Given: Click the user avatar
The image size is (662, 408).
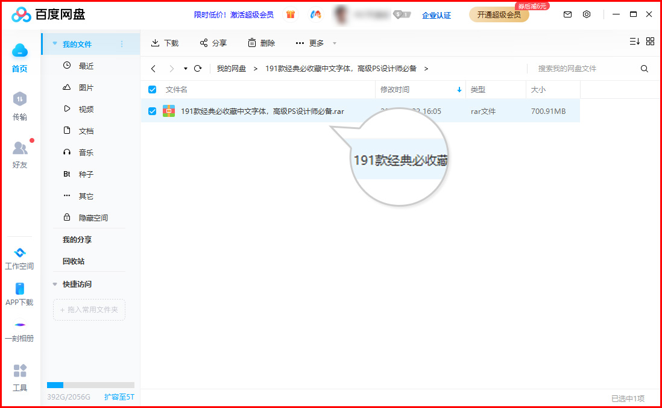Looking at the screenshot, I should pos(341,15).
